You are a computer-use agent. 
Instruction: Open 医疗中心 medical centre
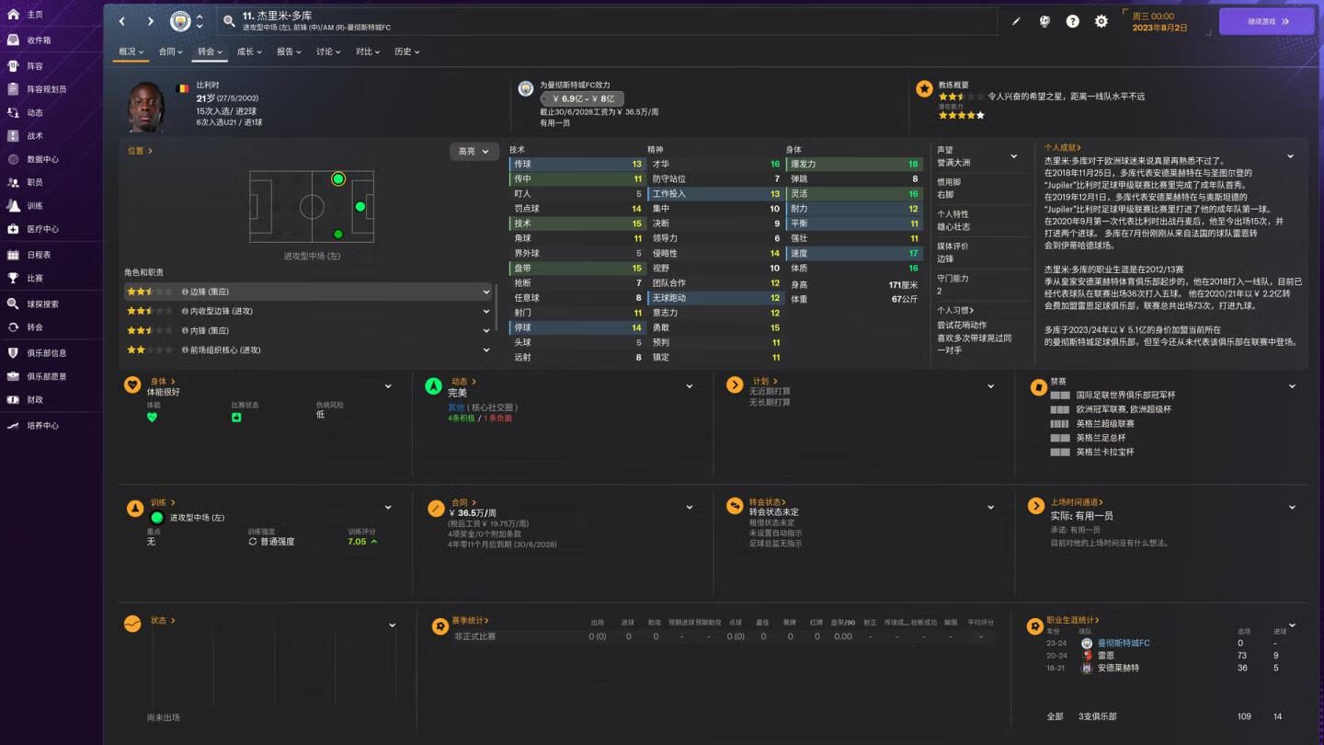point(41,229)
